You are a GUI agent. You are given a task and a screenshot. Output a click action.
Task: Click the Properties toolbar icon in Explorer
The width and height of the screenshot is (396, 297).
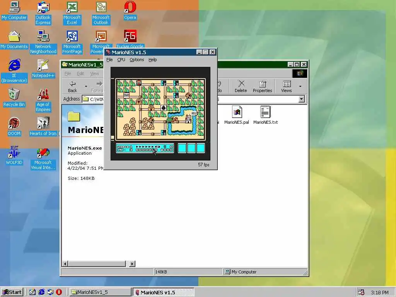263,86
